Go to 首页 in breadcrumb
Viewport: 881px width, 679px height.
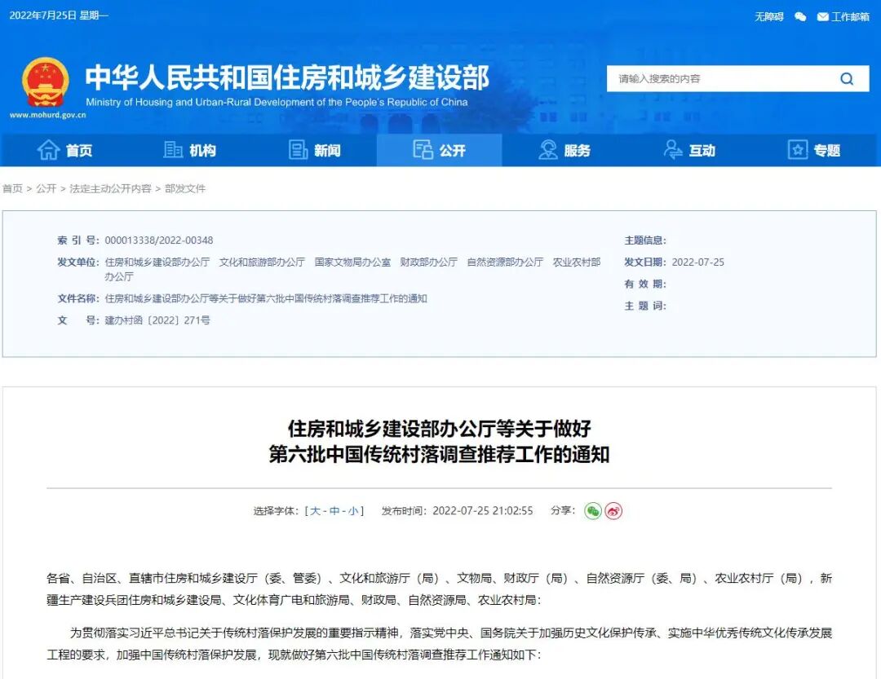tap(12, 189)
